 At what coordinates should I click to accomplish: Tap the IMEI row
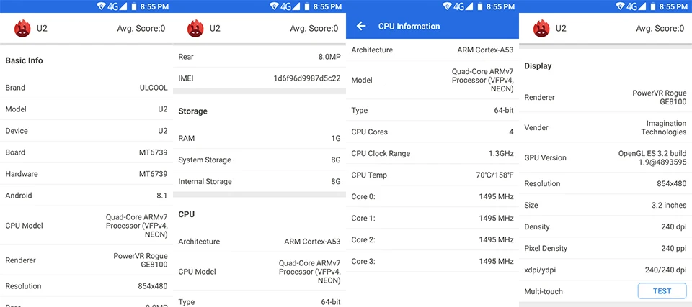click(259, 78)
